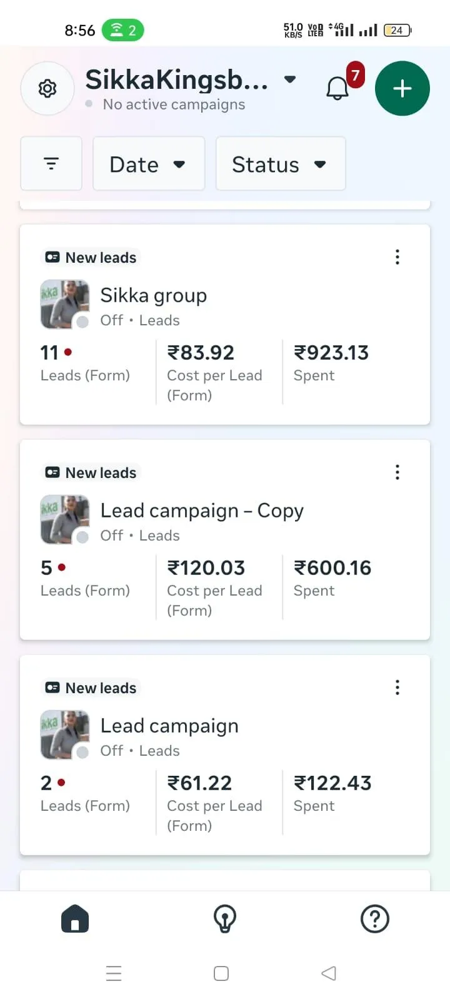Open three-dot menu for Lead campaign

point(397,688)
